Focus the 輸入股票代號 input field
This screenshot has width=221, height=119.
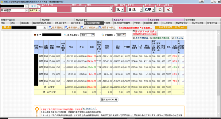[x=49, y=10]
